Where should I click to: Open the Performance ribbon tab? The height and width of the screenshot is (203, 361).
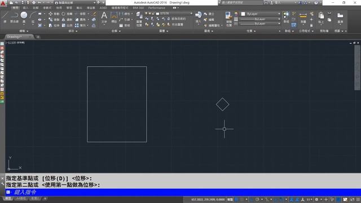click(157, 8)
